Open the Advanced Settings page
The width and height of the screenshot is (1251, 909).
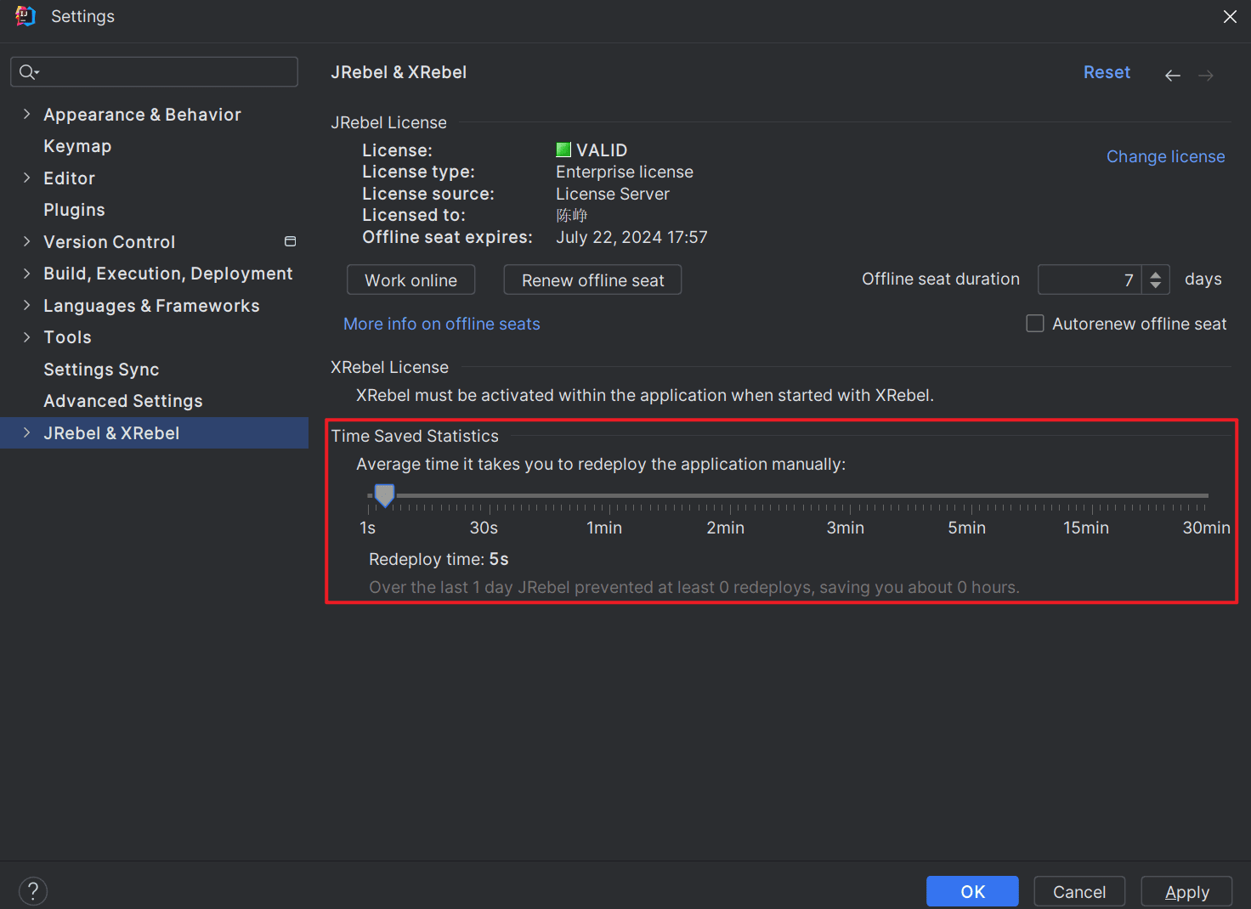pos(123,401)
